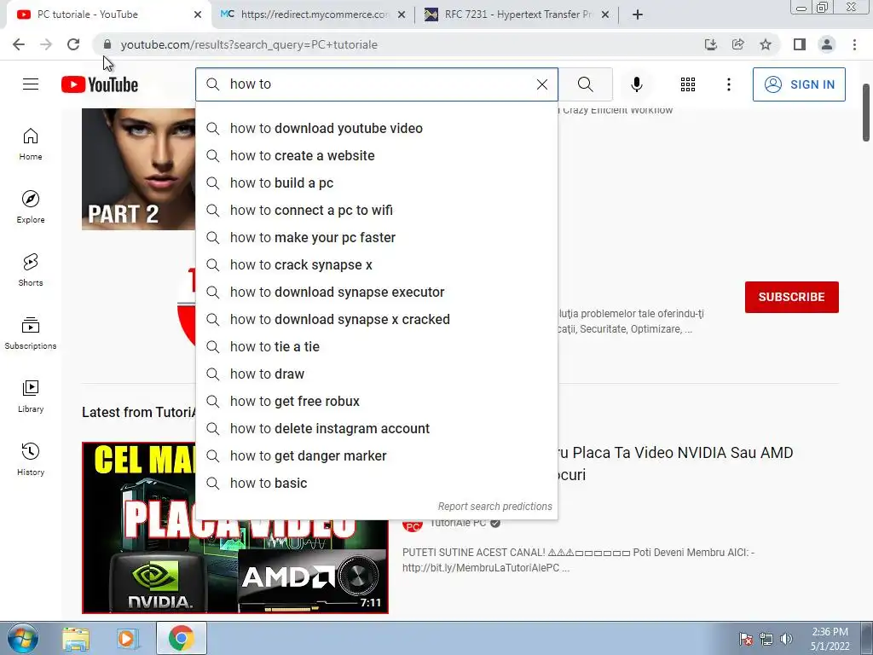Click the install app icon in address bar
The height and width of the screenshot is (655, 873).
coord(711,44)
